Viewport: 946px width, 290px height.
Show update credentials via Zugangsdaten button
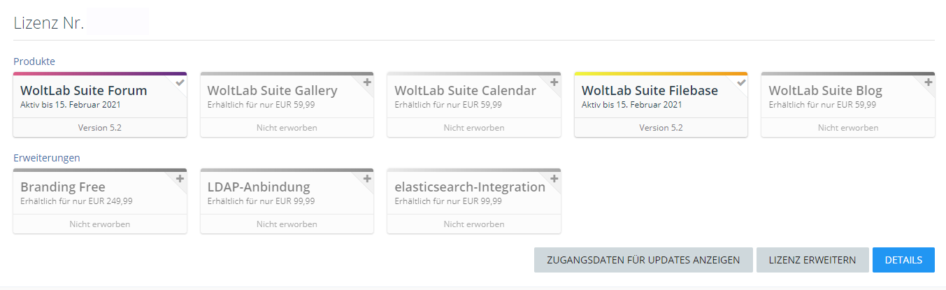[643, 260]
